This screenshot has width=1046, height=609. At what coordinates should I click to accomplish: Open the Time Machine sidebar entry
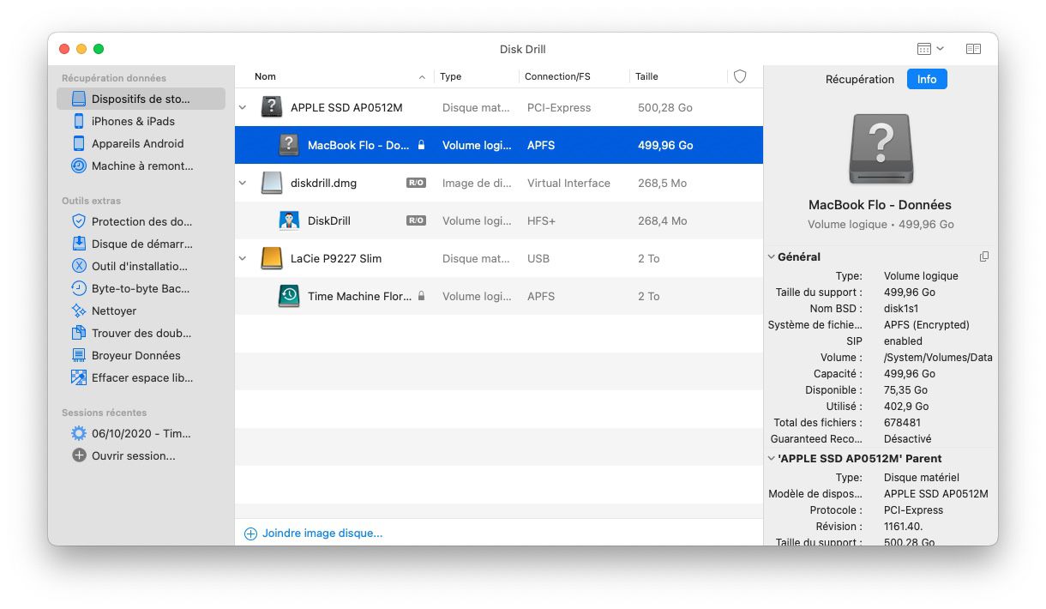coord(141,166)
